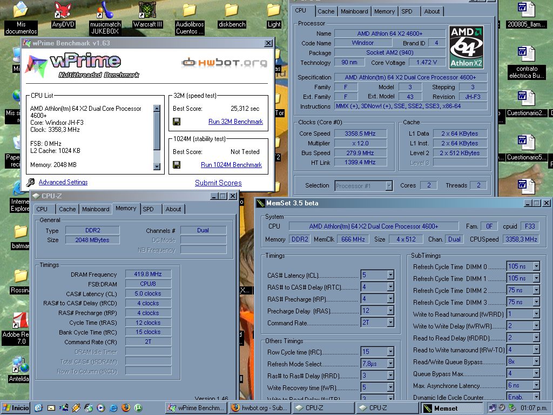553x415 pixels.
Task: Click the save icon for the 1024M score
Action: point(177,165)
